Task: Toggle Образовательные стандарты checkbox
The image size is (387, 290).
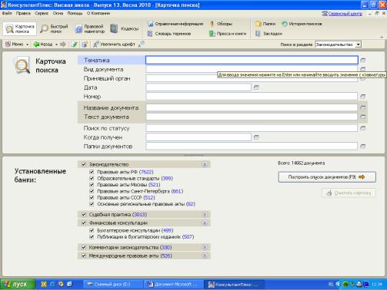Action: 92,178
